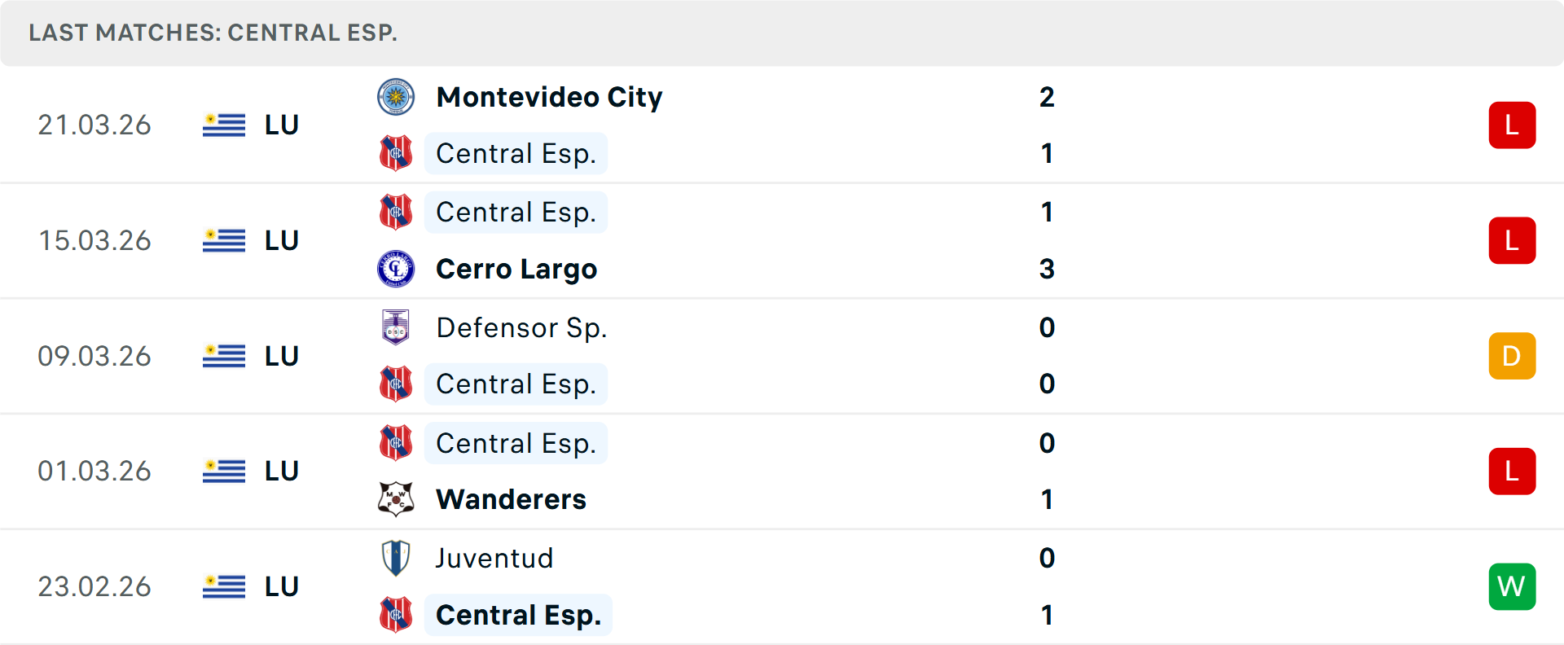Click Uruguay flag next to 15.03.26

point(224,240)
